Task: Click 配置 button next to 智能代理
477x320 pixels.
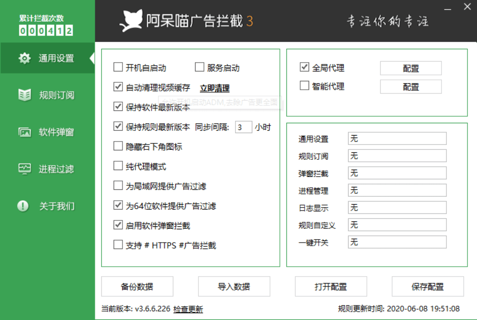Action: (x=410, y=87)
